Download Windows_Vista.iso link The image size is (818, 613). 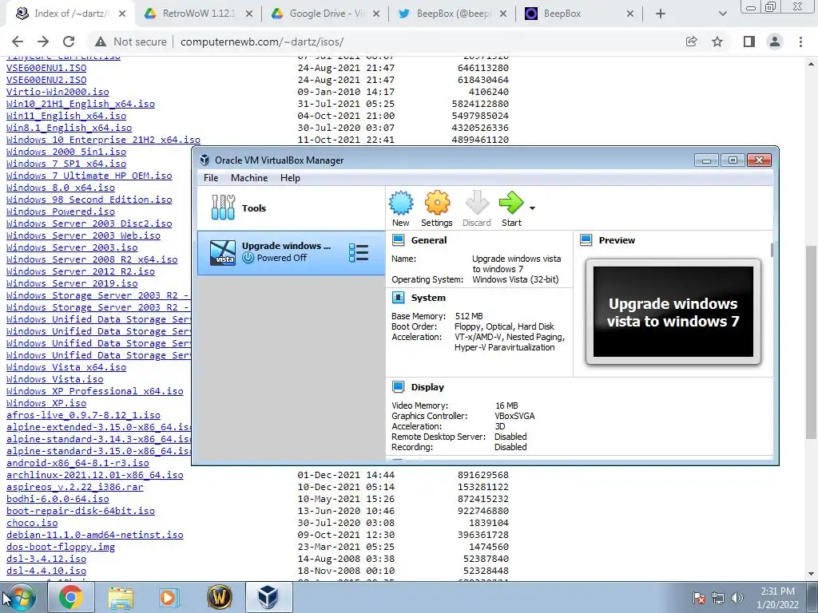[55, 379]
